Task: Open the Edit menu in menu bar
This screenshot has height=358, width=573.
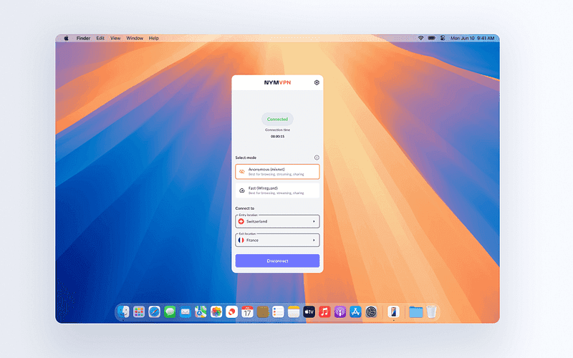Action: (100, 38)
